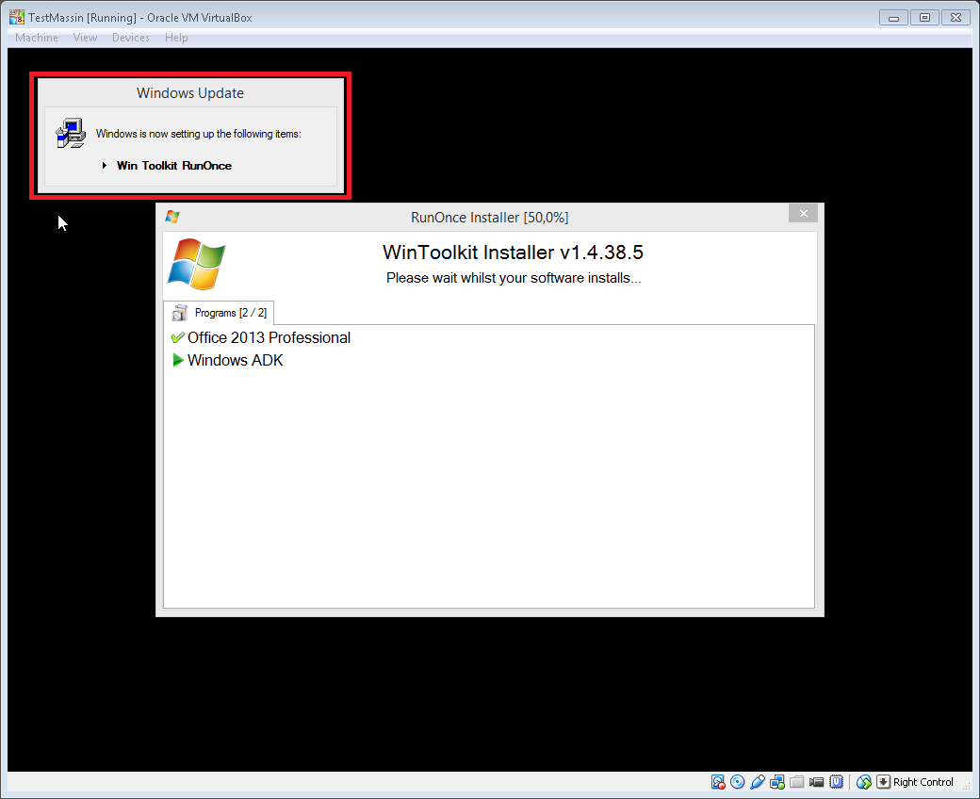Open the View menu in VirtualBox
Viewport: 980px width, 799px height.
tap(85, 38)
